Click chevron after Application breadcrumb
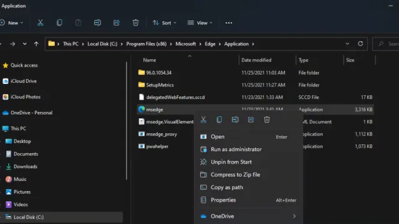399x224 pixels. pyautogui.click(x=253, y=44)
